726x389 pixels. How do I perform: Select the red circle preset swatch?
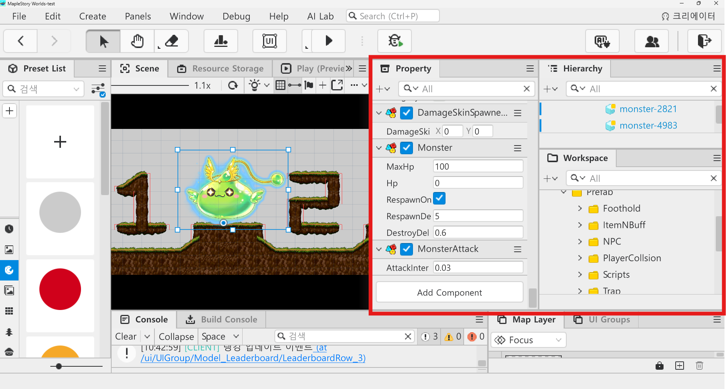pos(60,289)
